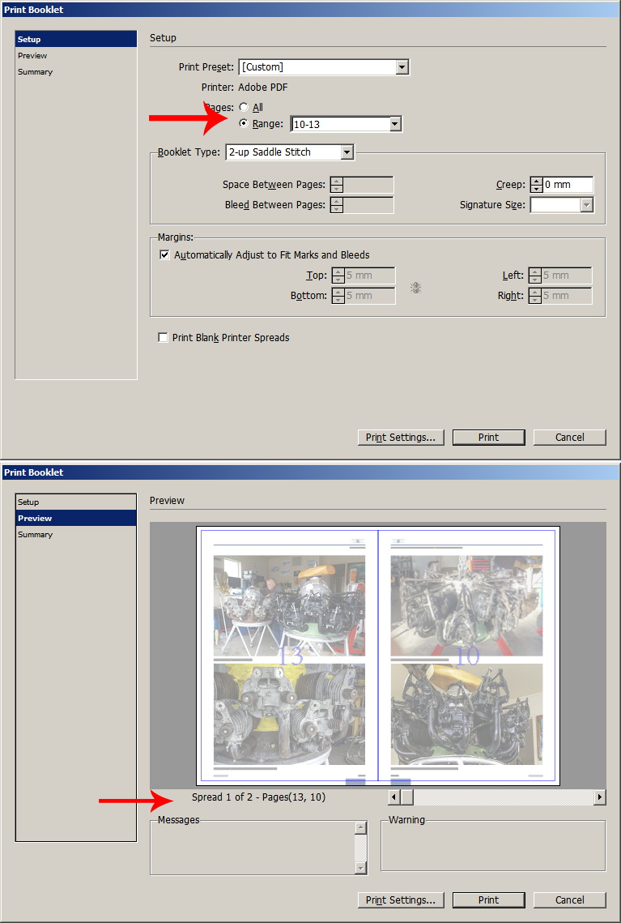This screenshot has height=923, width=621.
Task: Click the preview horizontal scrollbar thumb
Action: pos(407,797)
